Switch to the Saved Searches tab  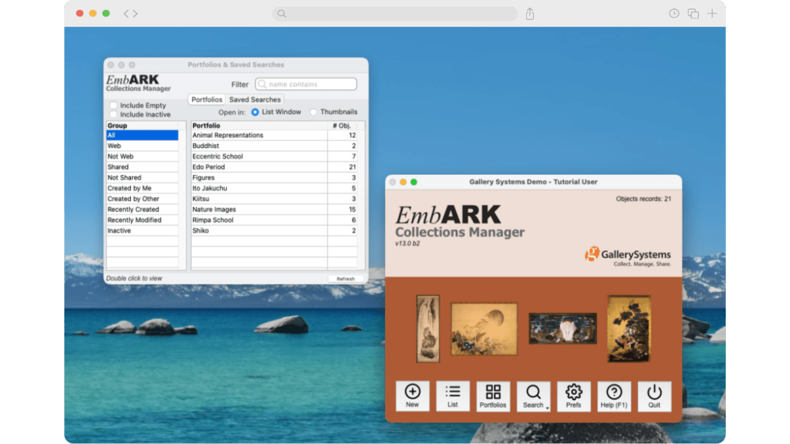[255, 99]
